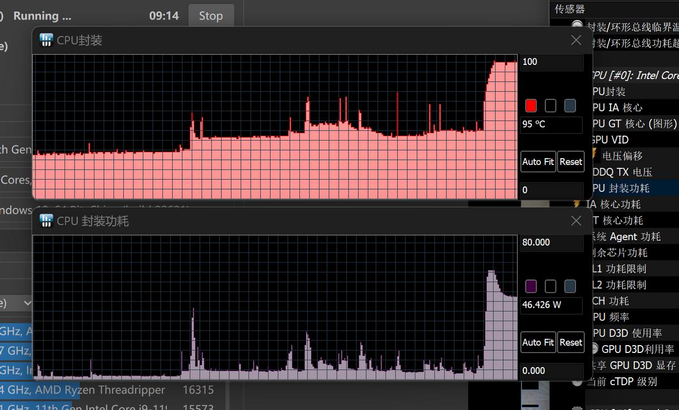Pick the red color swatch in temperature graph

(531, 106)
